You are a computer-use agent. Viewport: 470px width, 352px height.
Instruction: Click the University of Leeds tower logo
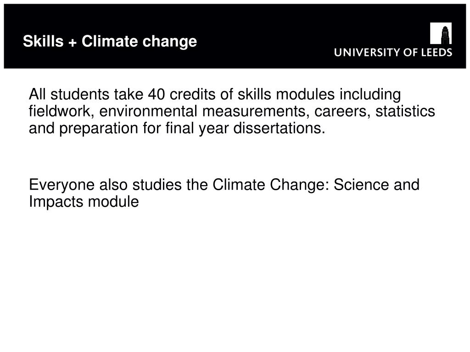point(441,33)
